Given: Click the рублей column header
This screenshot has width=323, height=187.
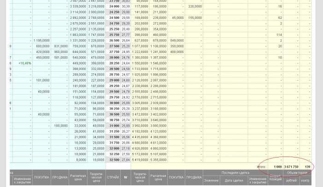Looking at the screenshot, I should [291, 181].
